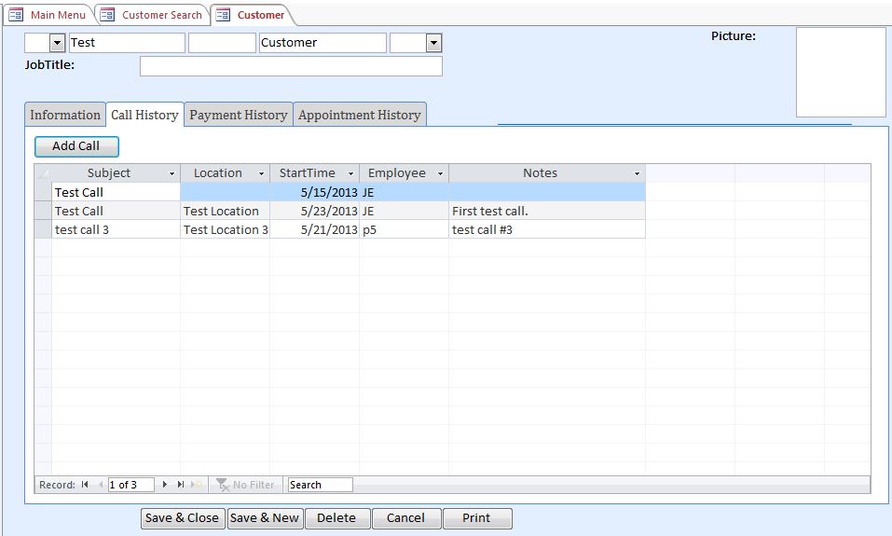
Task: Click the No Filter indicator
Action: click(x=246, y=485)
